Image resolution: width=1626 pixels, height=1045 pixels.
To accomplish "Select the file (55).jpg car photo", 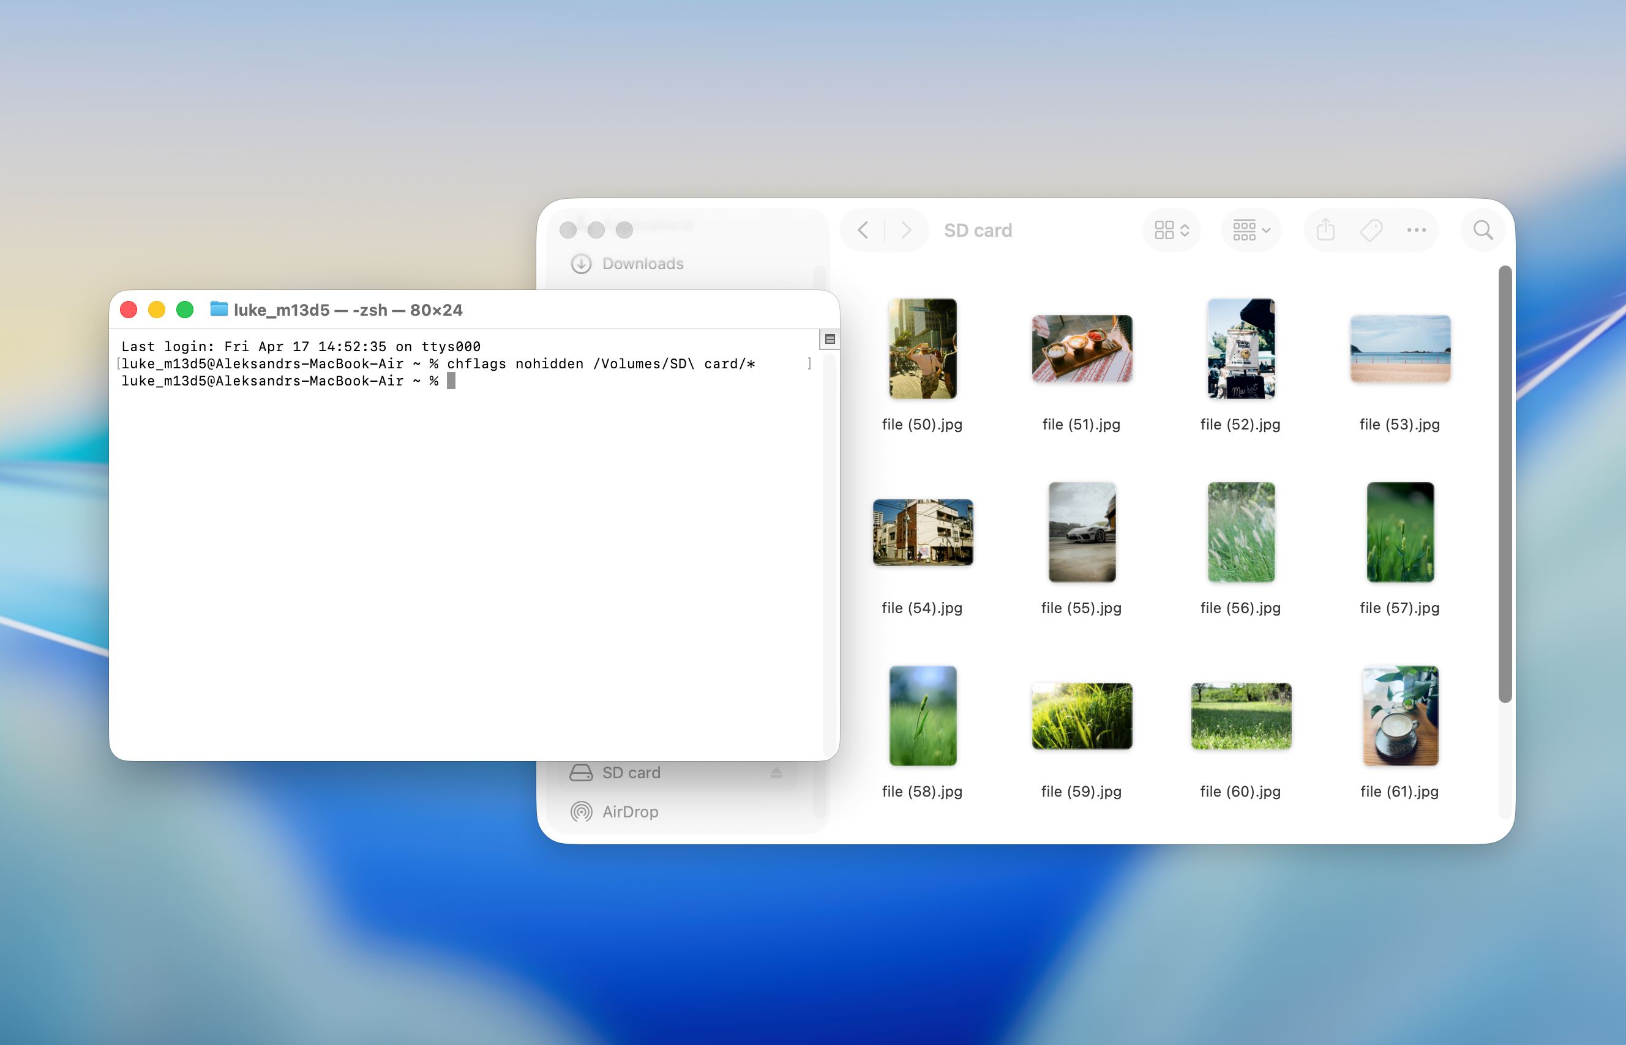I will 1082,532.
